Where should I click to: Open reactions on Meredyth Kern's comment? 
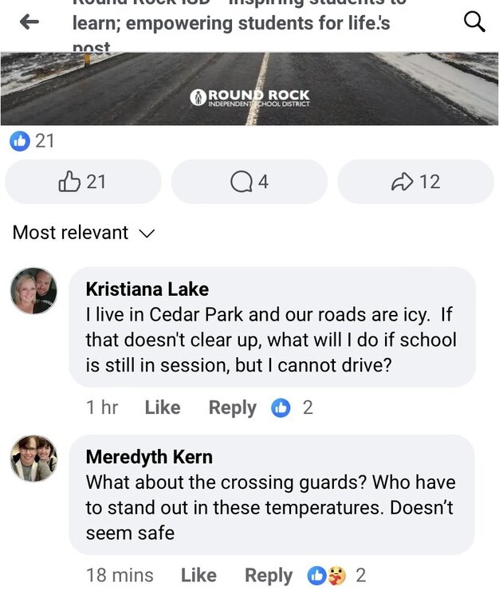pyautogui.click(x=338, y=576)
